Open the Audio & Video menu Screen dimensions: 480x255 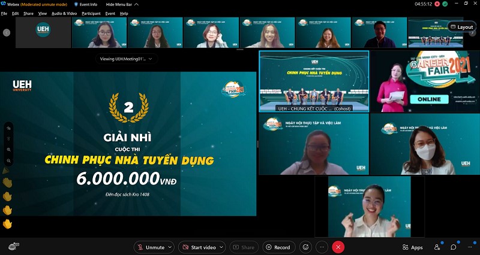(x=64, y=13)
